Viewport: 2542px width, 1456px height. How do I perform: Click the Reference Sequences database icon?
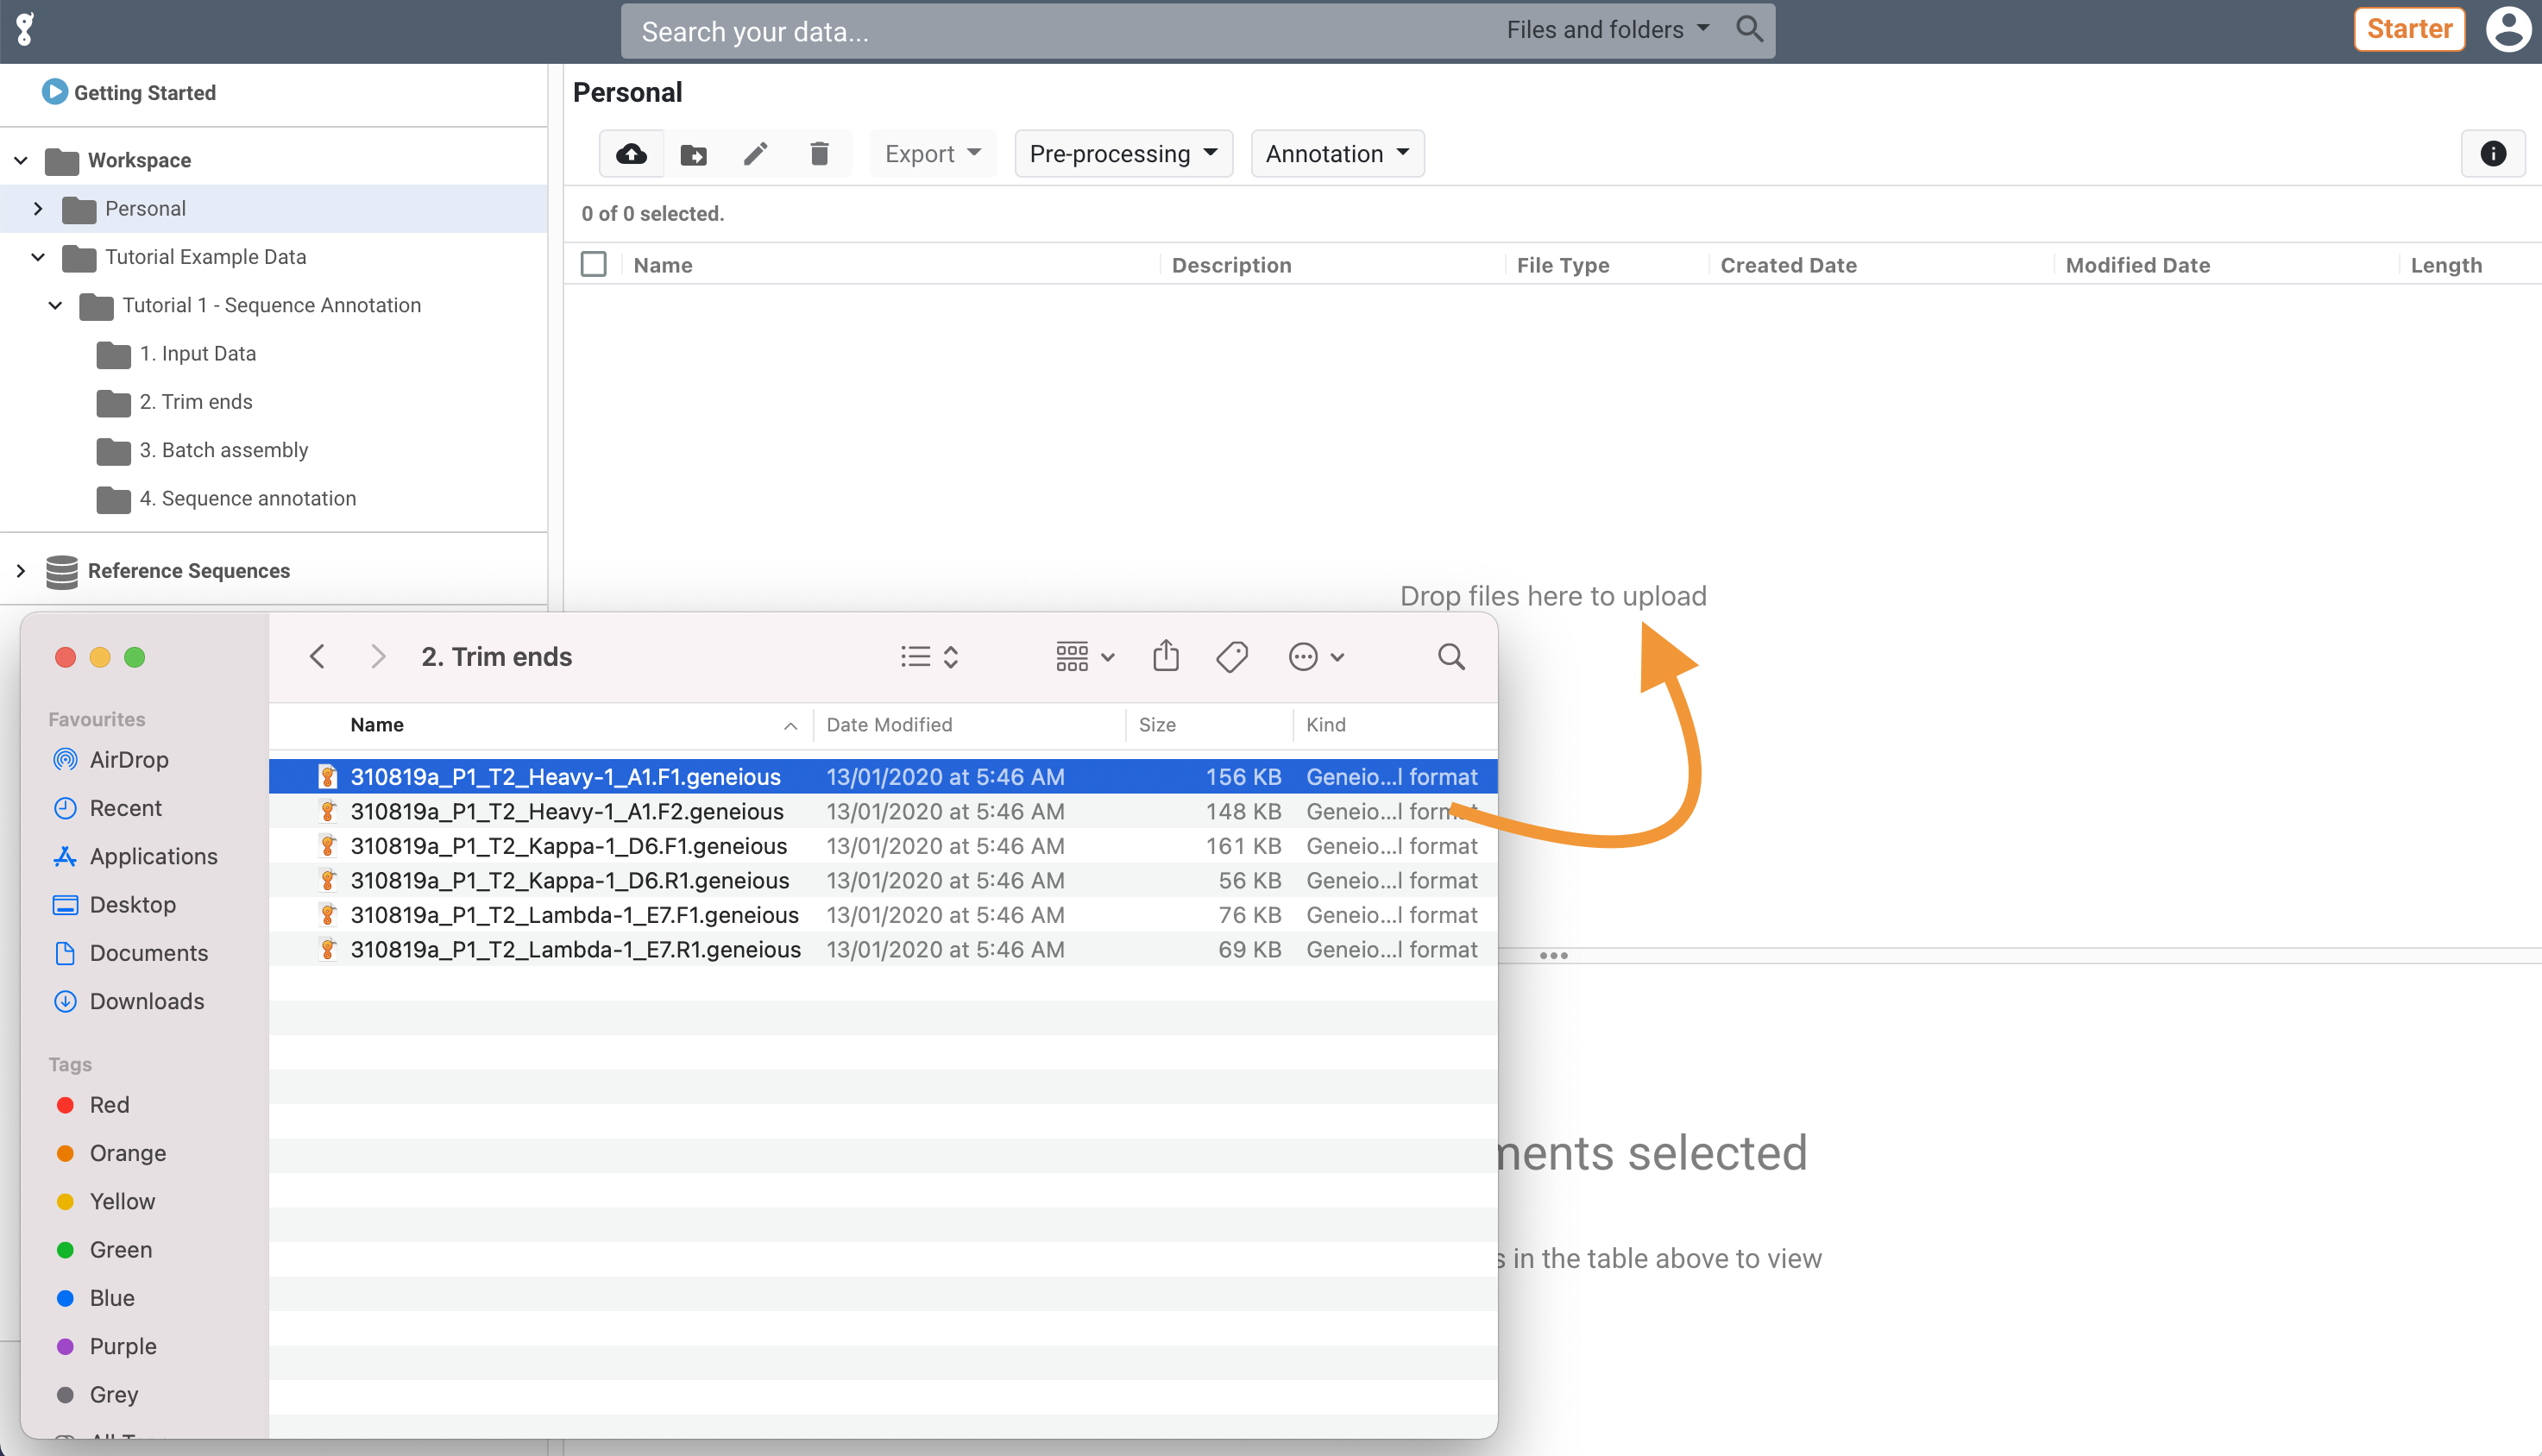(x=62, y=571)
